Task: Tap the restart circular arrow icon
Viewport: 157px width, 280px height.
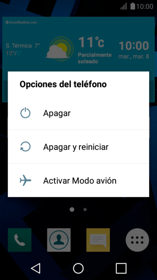Action: click(x=25, y=147)
